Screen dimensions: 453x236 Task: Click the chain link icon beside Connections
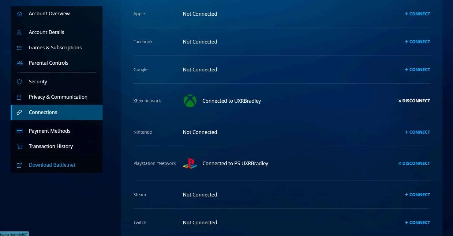[19, 112]
